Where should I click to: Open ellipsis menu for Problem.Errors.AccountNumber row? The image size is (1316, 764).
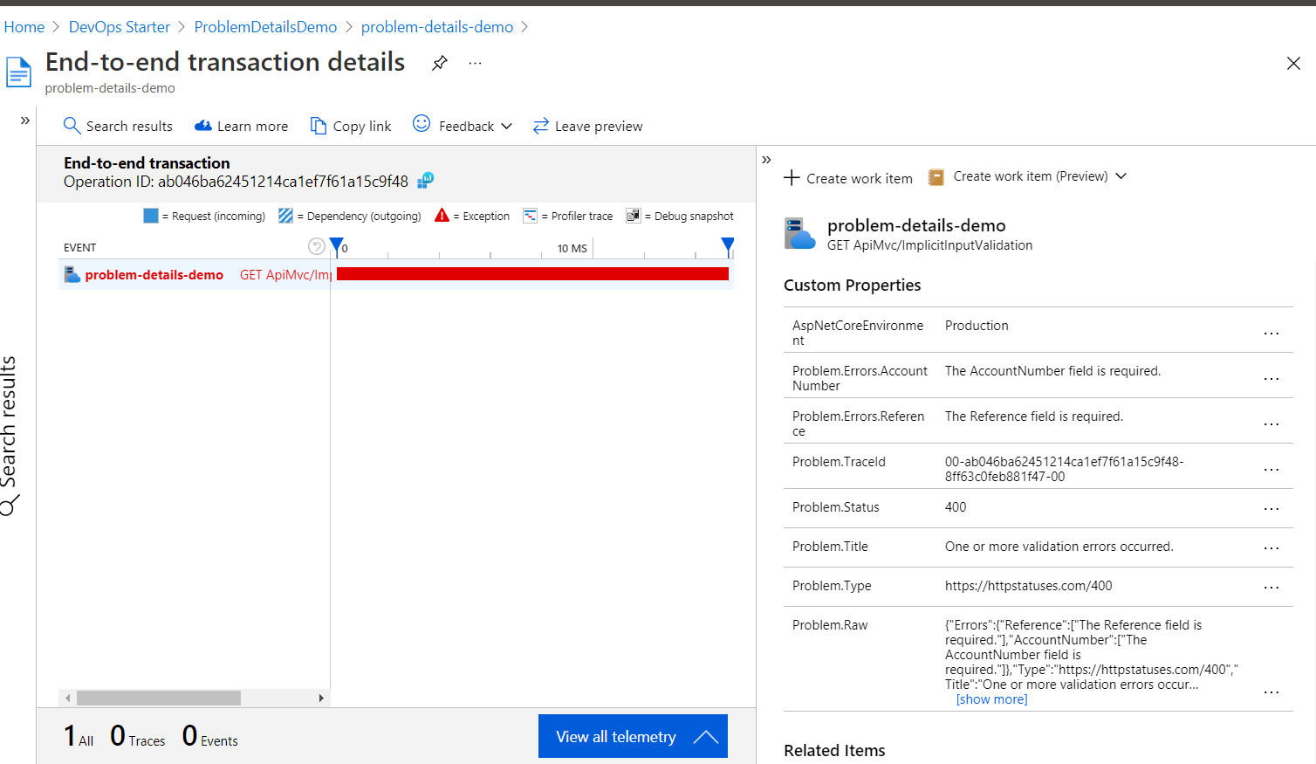coord(1271,379)
